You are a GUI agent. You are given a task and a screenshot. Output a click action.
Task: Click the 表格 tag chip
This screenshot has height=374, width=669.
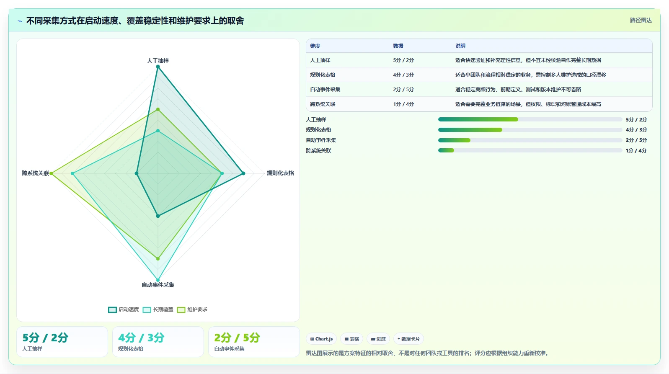(351, 339)
